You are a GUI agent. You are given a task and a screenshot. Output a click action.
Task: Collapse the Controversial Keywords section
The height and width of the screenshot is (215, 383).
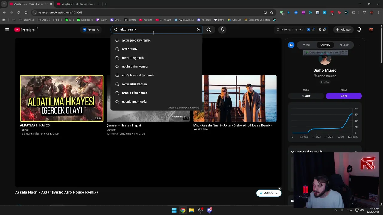(356, 151)
